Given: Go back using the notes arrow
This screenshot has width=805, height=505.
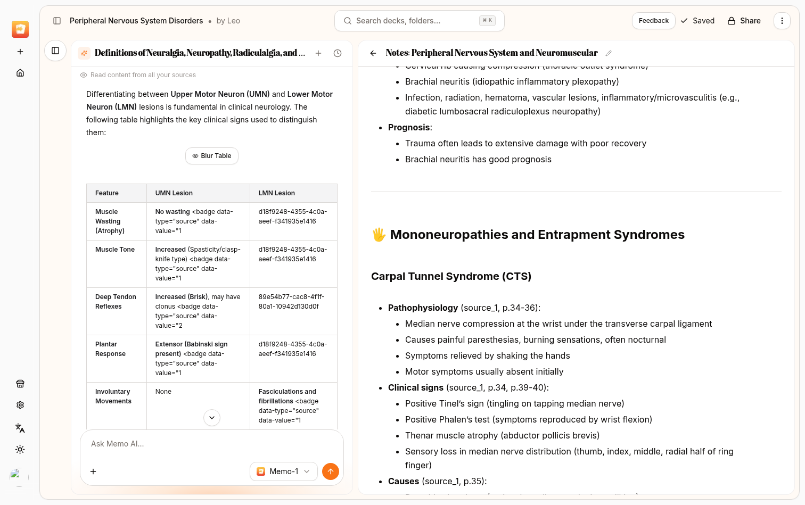Looking at the screenshot, I should (373, 53).
